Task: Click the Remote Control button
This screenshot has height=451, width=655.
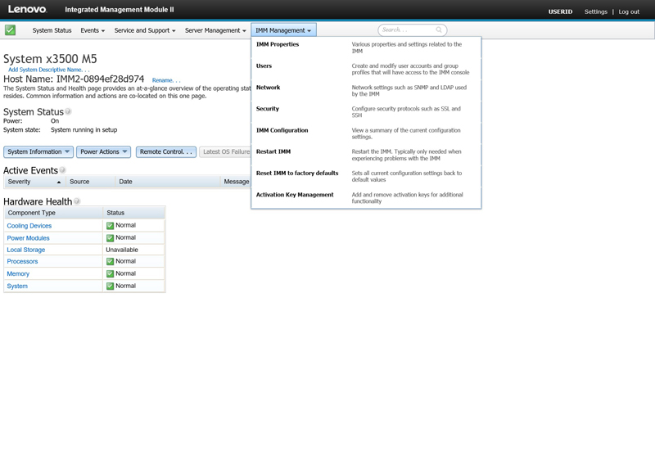Action: (166, 151)
